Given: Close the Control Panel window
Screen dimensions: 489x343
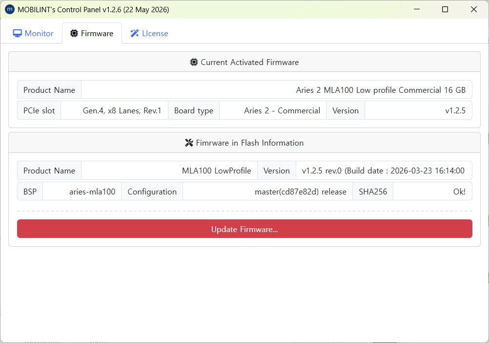Looking at the screenshot, I should pyautogui.click(x=474, y=9).
